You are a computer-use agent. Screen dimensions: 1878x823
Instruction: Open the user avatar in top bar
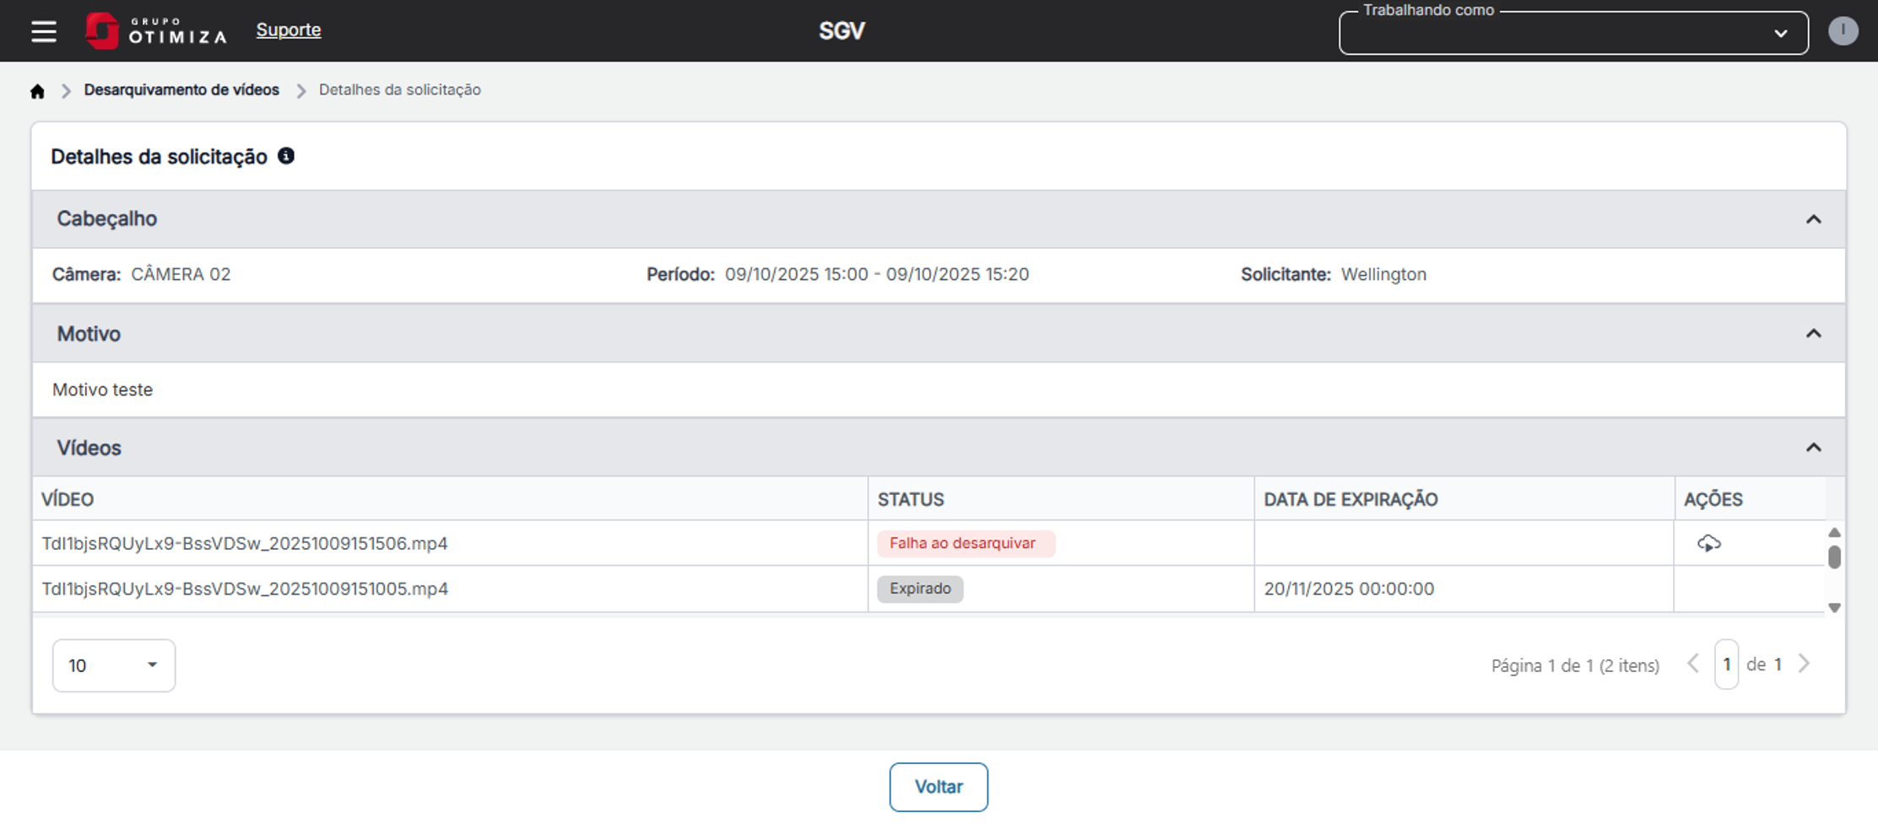click(1843, 31)
